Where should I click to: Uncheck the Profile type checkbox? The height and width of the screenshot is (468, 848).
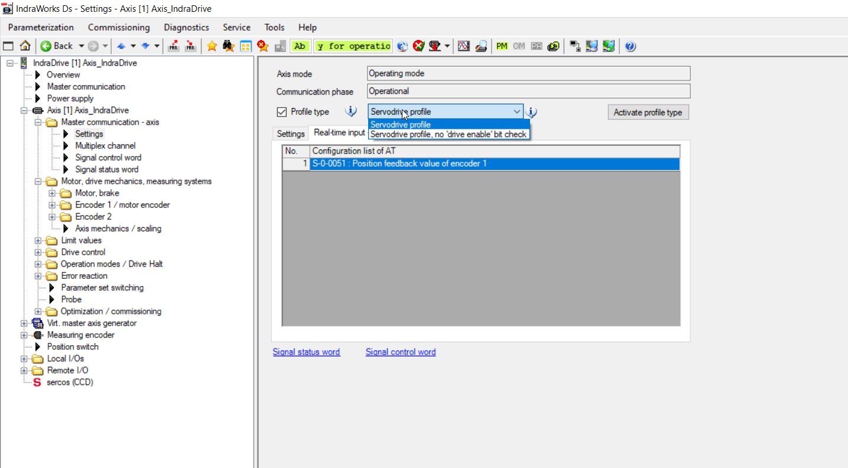coord(282,112)
